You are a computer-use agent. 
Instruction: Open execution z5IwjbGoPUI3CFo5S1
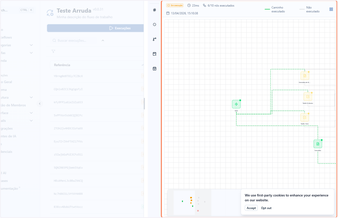68,154
